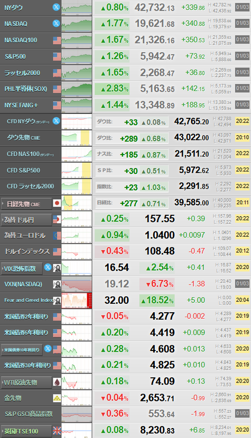Open the Fear and Greed Index chart thumbnail
This screenshot has height=438, width=251.
click(77, 300)
